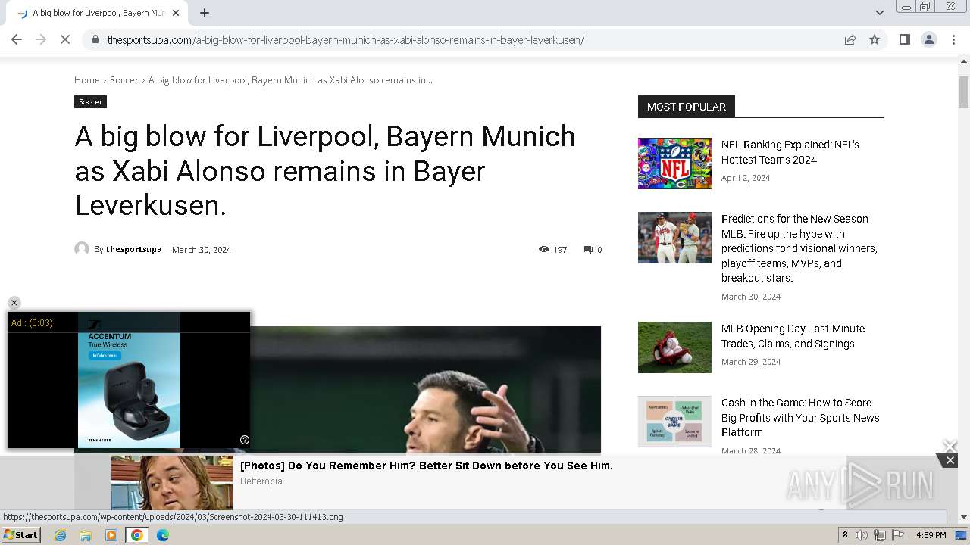Click the browser back arrow
970x545 pixels.
point(17,39)
